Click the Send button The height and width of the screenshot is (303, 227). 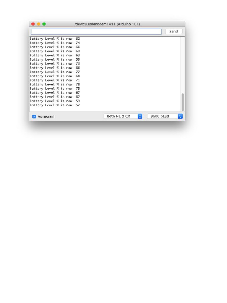tap(174, 31)
